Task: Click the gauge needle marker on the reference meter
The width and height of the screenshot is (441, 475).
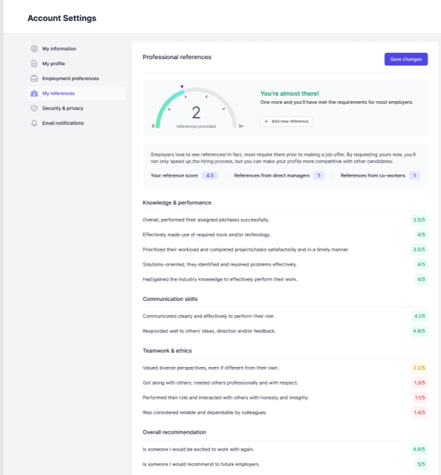Action: click(182, 86)
